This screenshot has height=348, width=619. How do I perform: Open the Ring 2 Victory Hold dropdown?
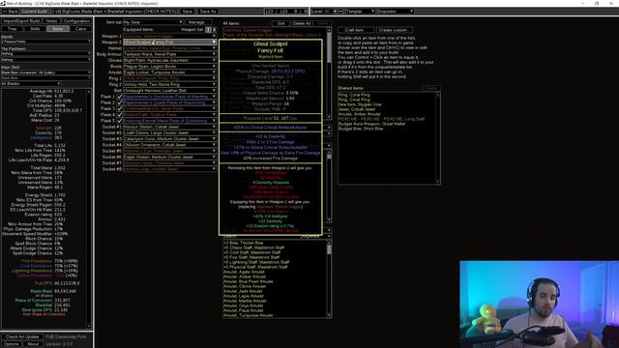(x=170, y=84)
